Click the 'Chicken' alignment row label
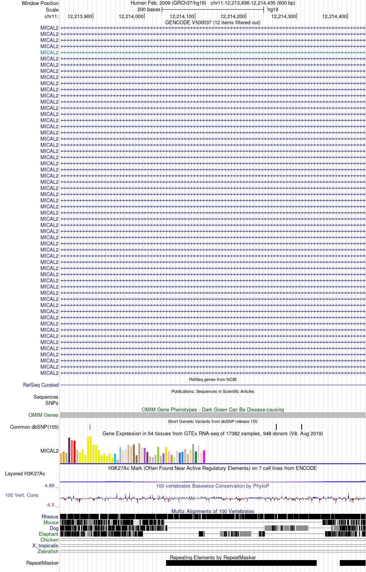 pos(49,540)
